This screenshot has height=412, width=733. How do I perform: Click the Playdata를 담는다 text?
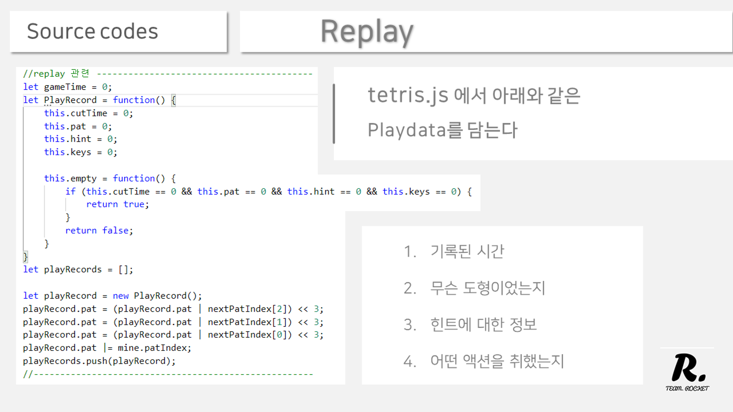(442, 130)
